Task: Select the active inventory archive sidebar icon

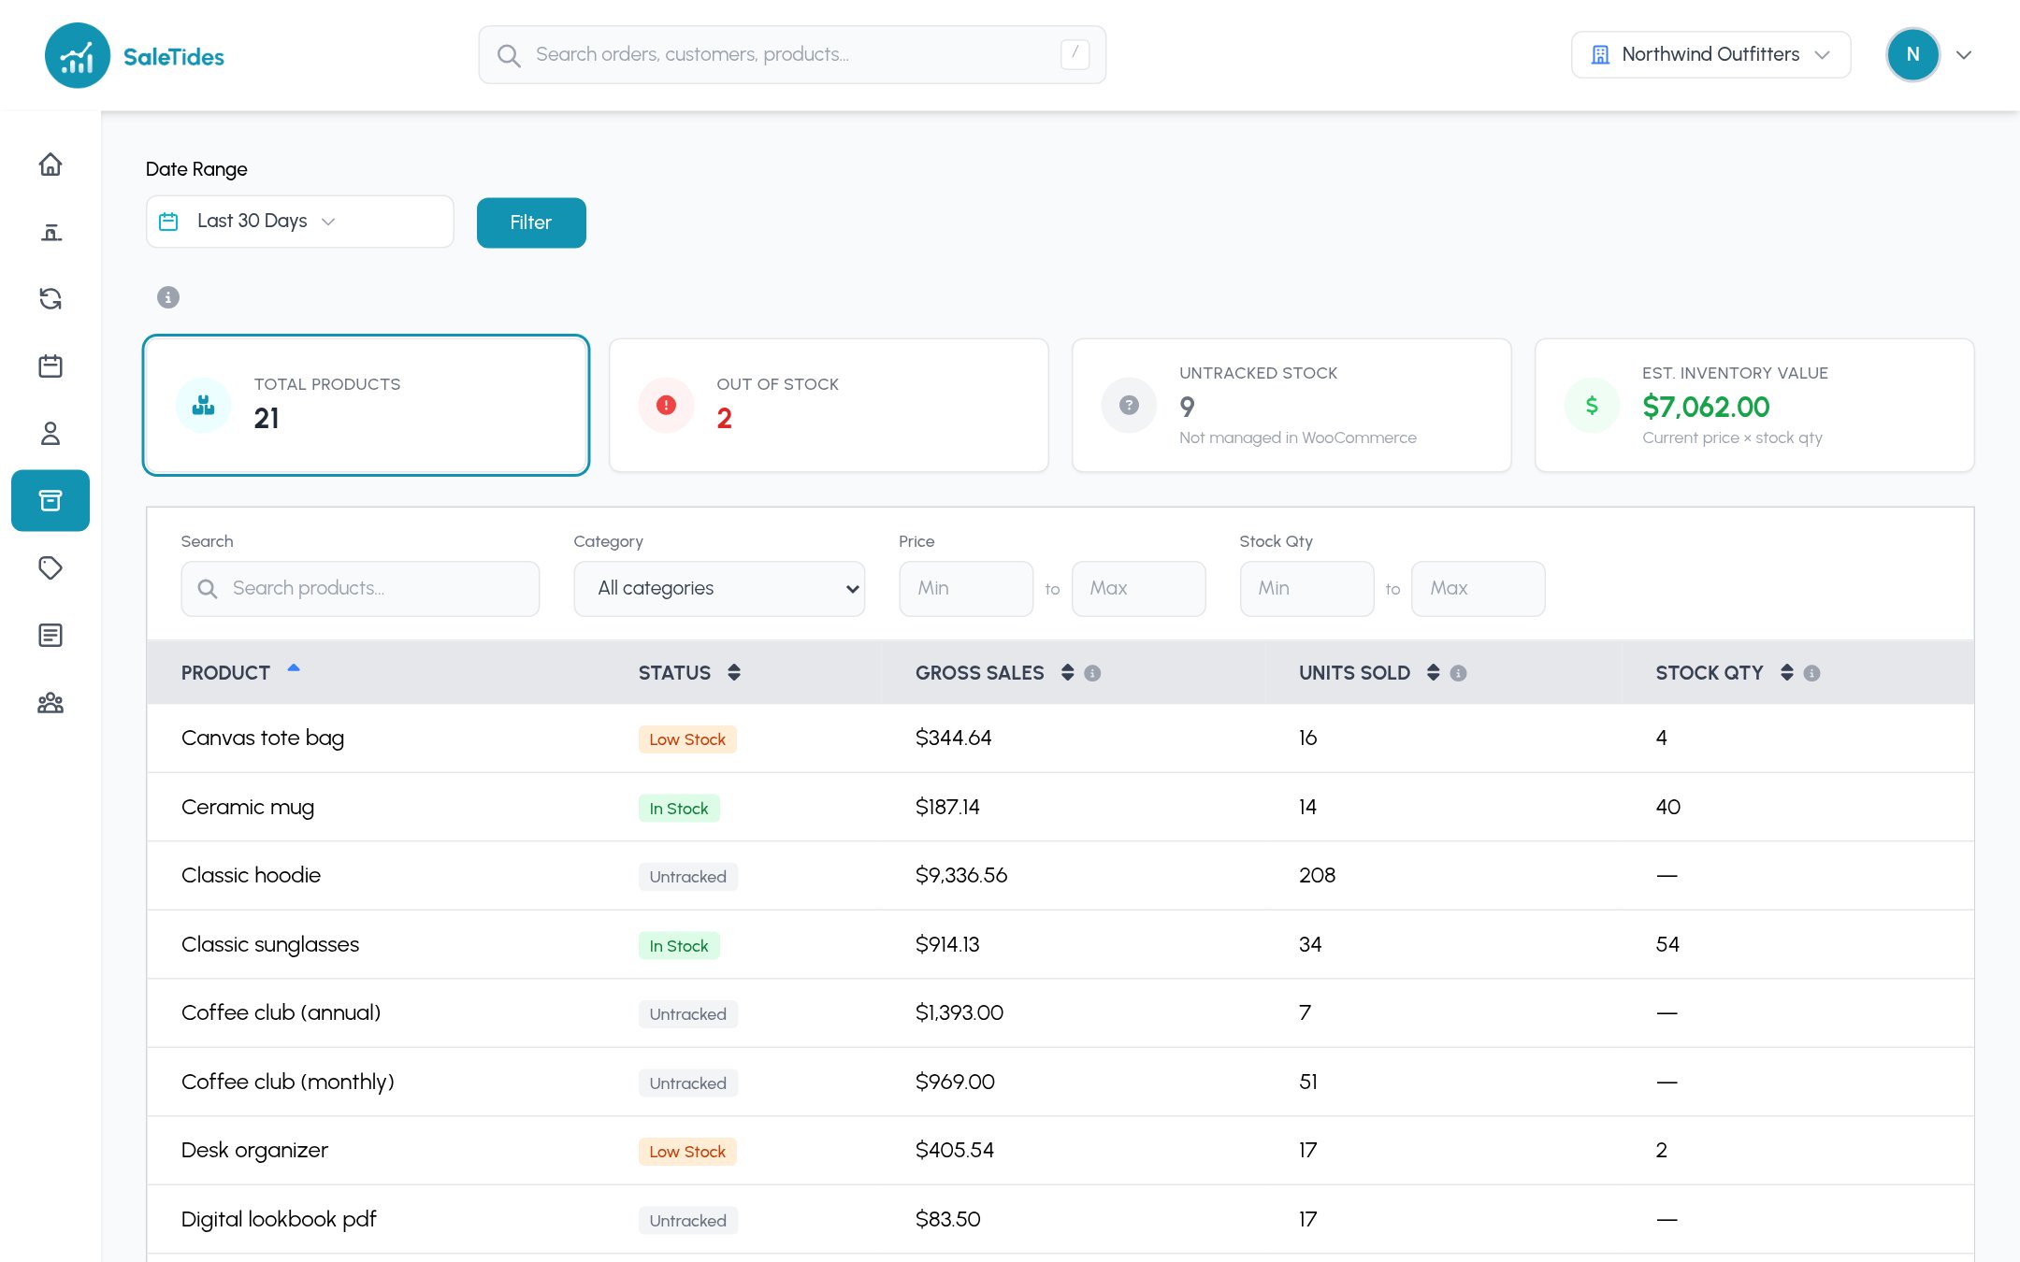Action: pyautogui.click(x=50, y=501)
